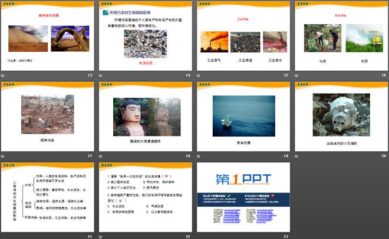Click the animation star icon under slide 14
Screen dimensions: 389x239
(x=100, y=75)
